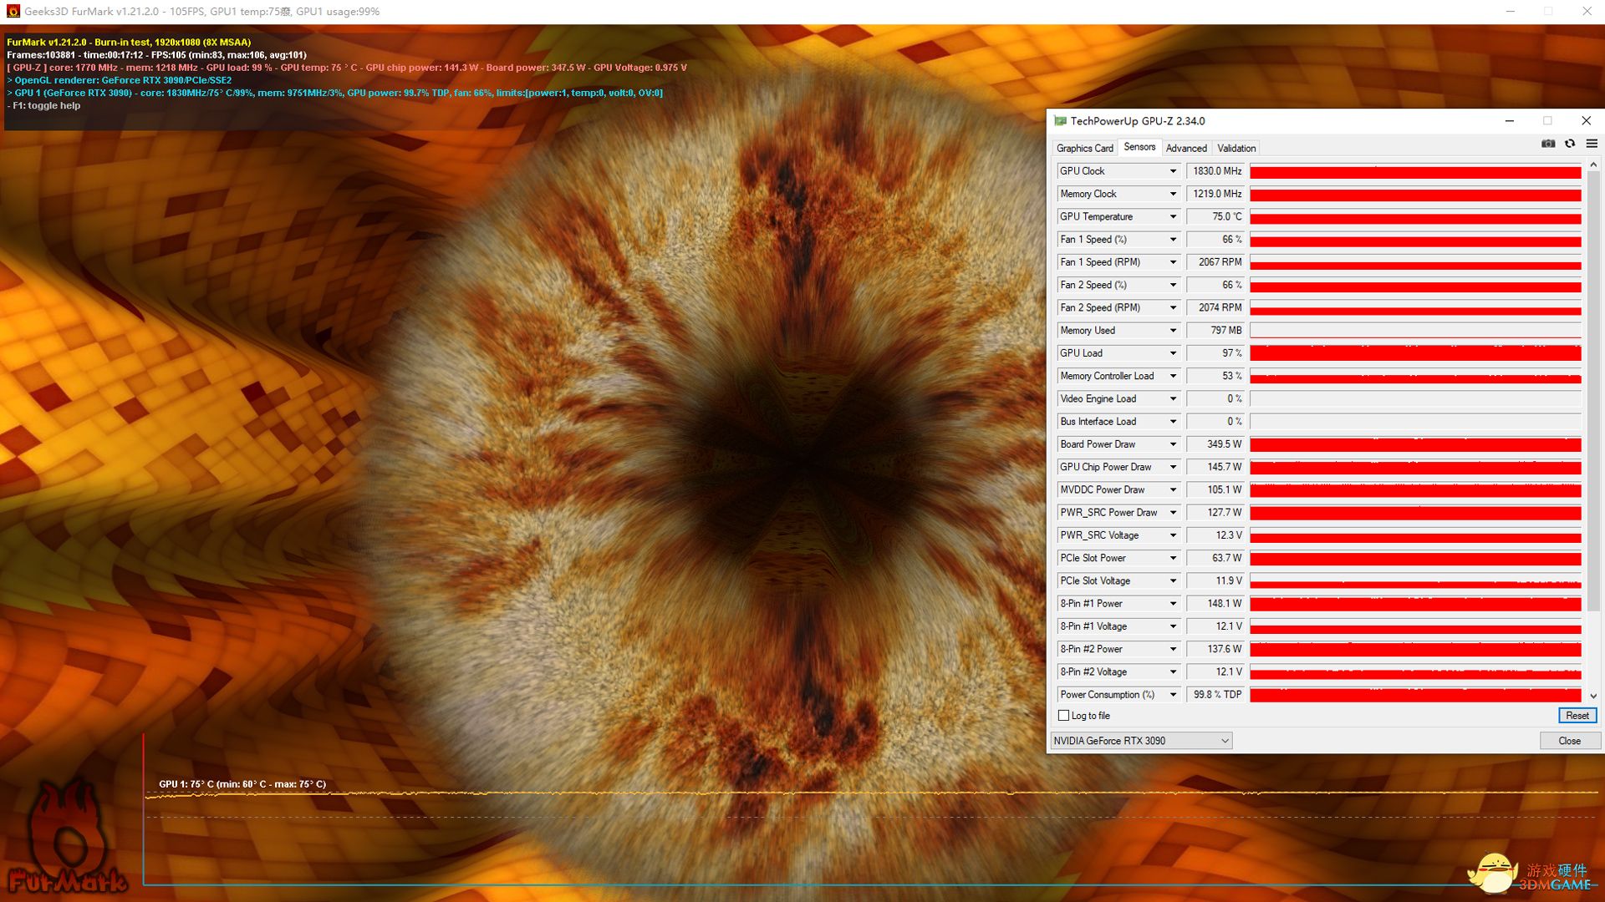Click the 99.8 % TDP value

(1216, 695)
